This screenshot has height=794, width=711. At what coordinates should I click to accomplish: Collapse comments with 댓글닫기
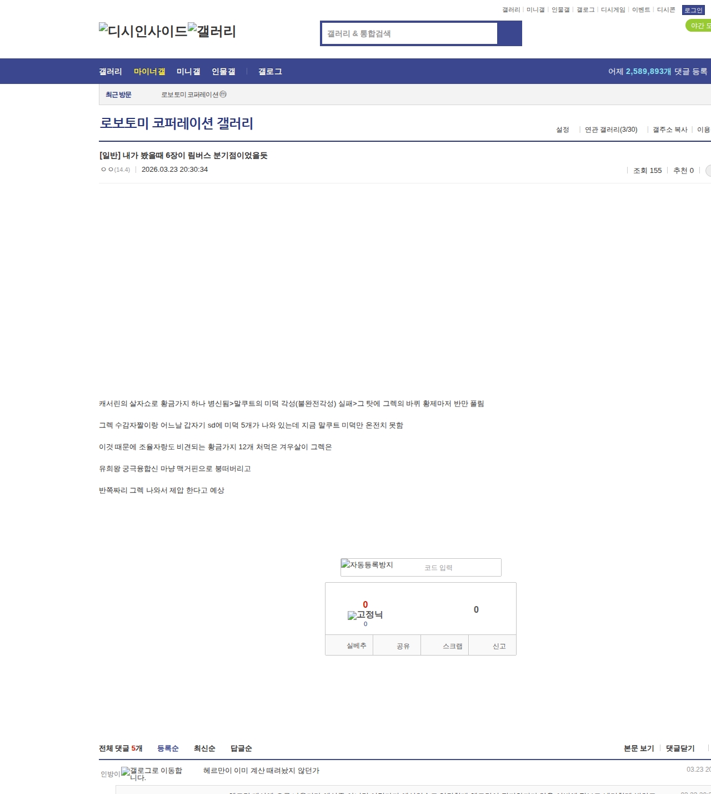(x=680, y=748)
